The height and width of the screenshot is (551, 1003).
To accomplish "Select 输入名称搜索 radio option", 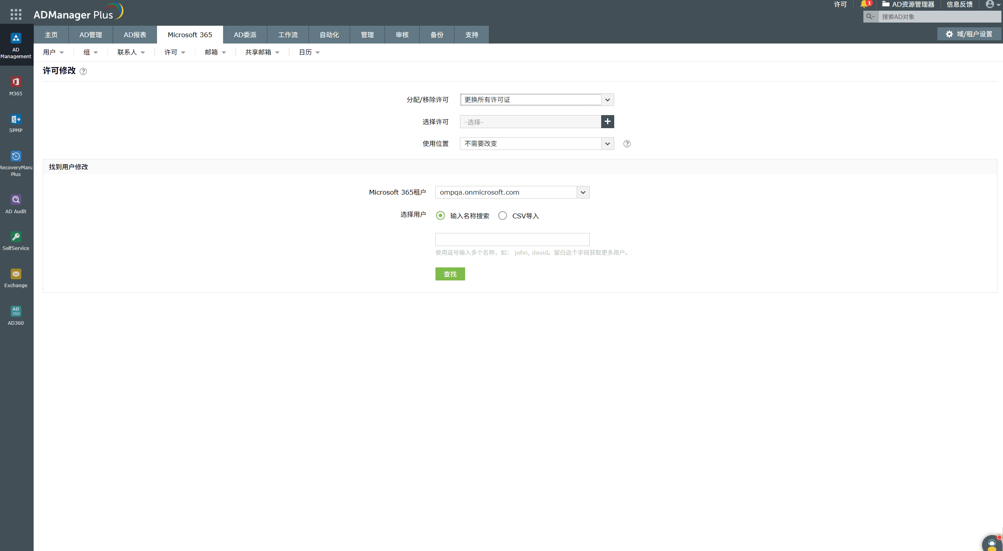I will click(x=440, y=216).
